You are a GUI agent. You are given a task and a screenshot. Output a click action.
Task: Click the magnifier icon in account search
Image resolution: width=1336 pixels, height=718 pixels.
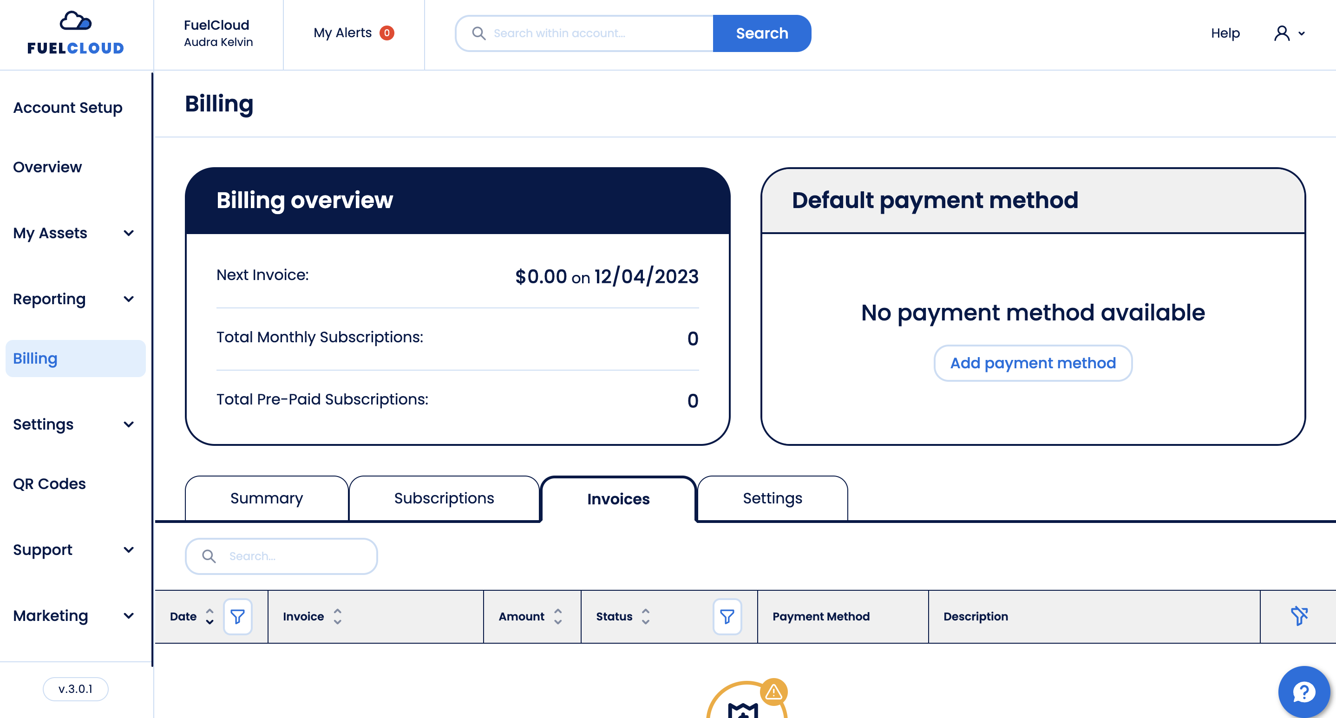pyautogui.click(x=478, y=33)
